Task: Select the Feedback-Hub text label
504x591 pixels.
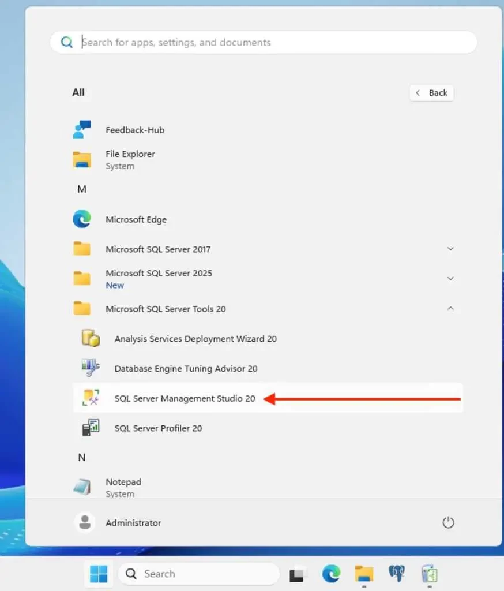Action: [x=135, y=130]
